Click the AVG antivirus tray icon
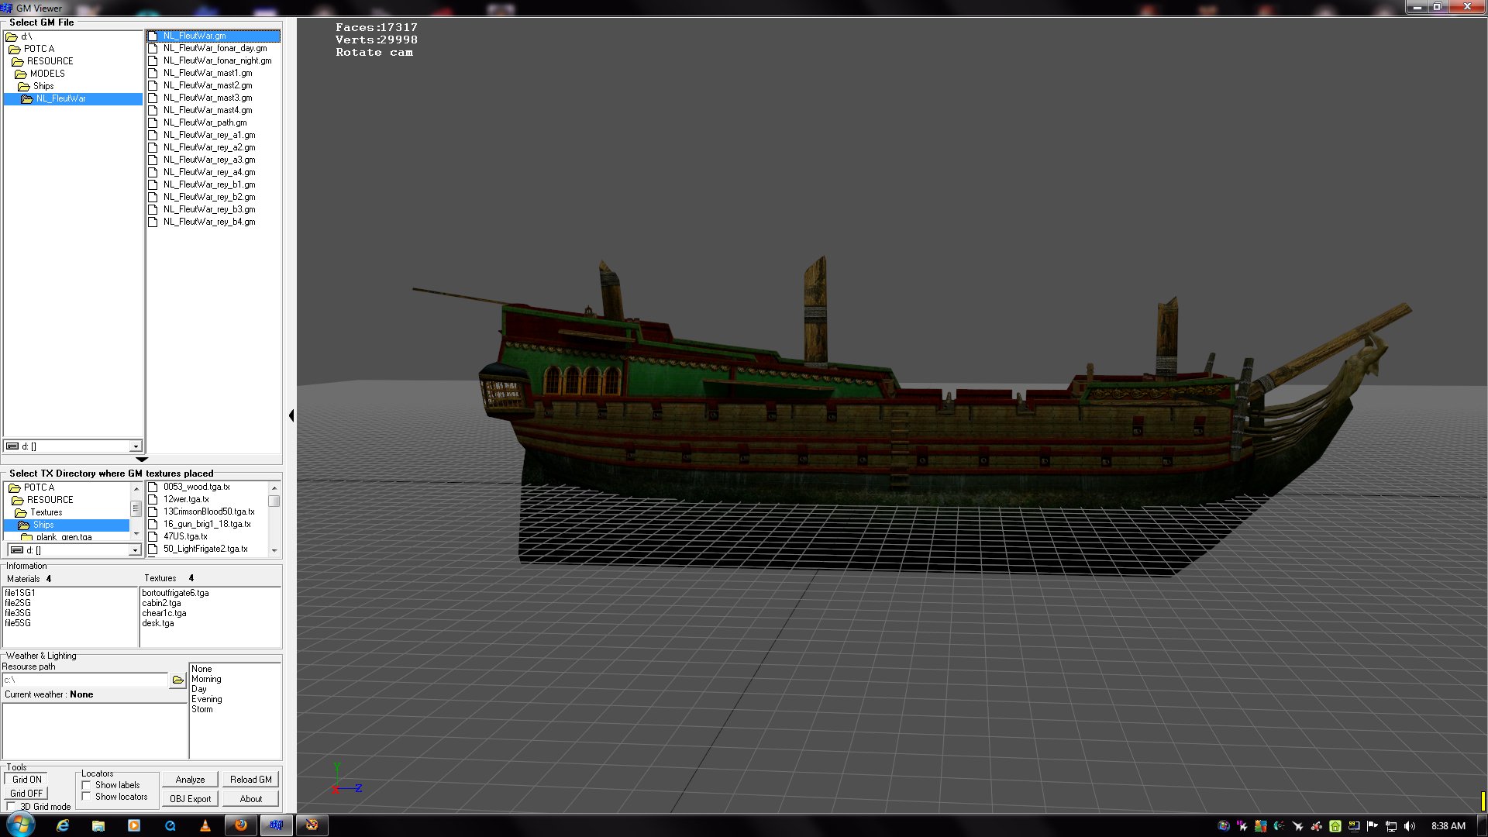Screen dimensions: 1488x837 tap(1261, 826)
